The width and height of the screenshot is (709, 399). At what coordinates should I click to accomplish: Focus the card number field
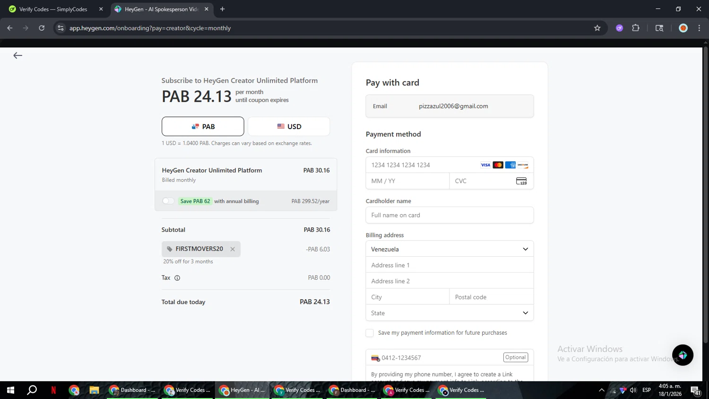pos(423,165)
